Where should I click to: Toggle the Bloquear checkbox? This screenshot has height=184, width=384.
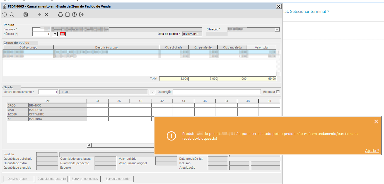pyautogui.click(x=278, y=92)
